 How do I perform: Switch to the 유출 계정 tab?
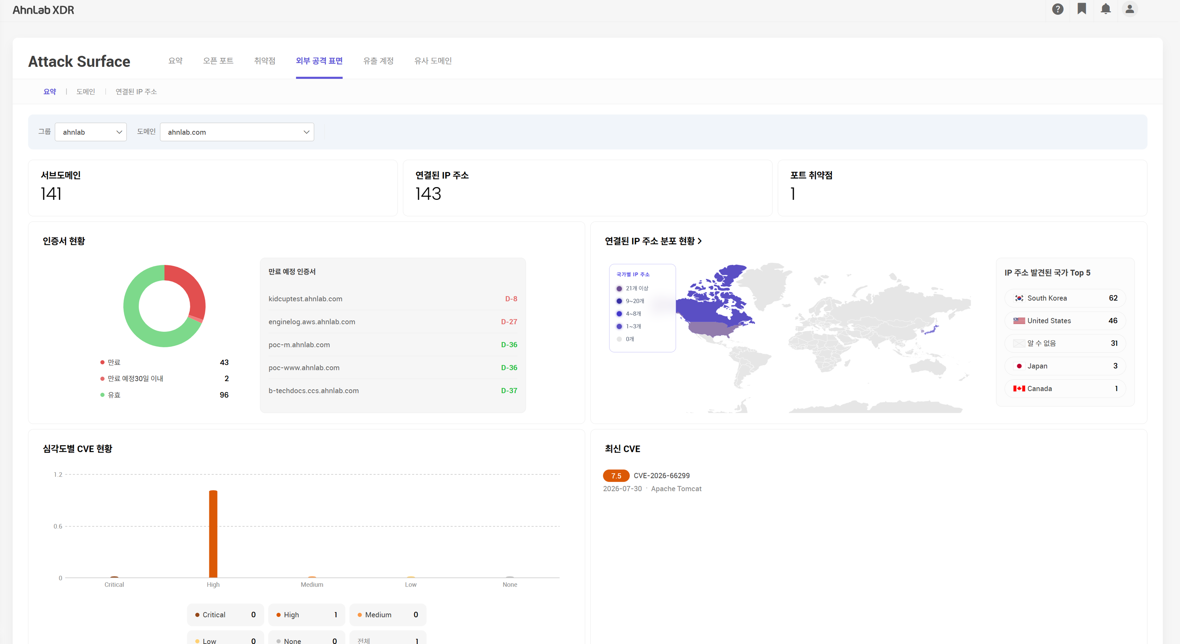click(x=378, y=60)
